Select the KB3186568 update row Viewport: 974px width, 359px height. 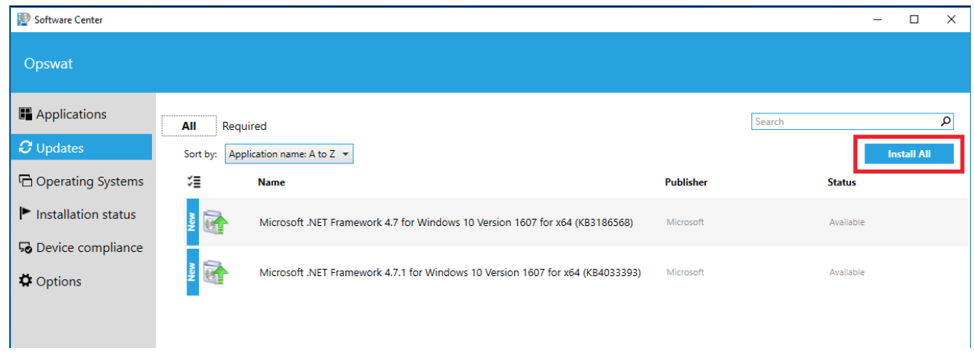pyautogui.click(x=576, y=222)
